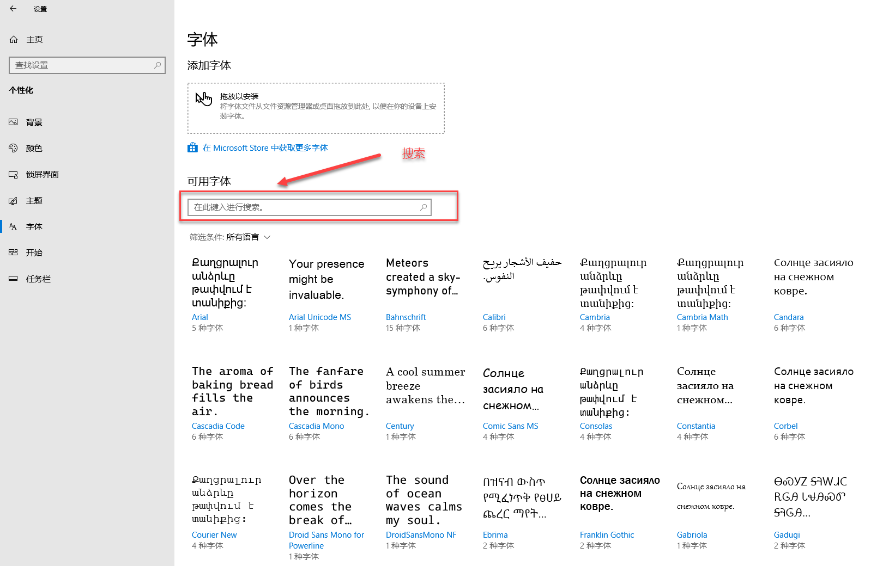This screenshot has height=566, width=883.
Task: Click the home icon next to 主页
Action: tap(14, 39)
